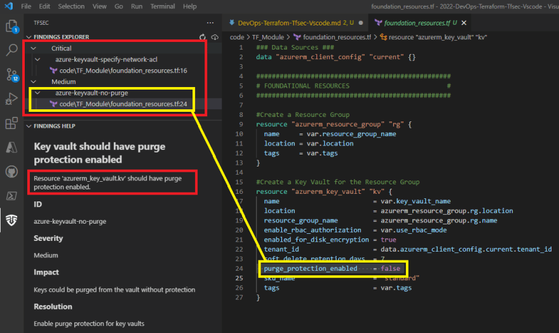Click 'data.azurerm_client_config.current.tenant_id' on line 22
The height and width of the screenshot is (333, 559).
(466, 249)
